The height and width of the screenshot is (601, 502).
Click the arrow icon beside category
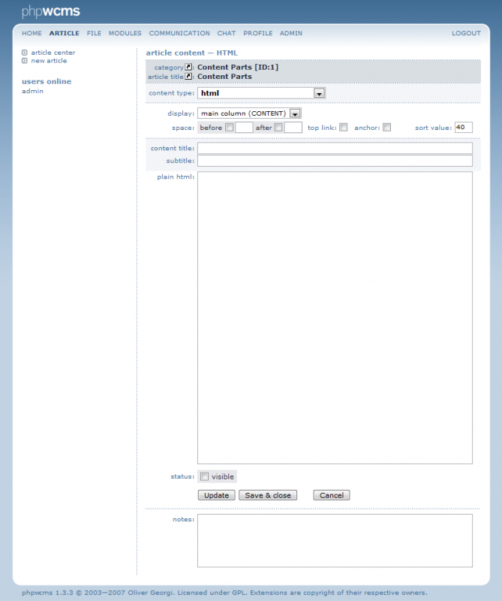(x=188, y=67)
